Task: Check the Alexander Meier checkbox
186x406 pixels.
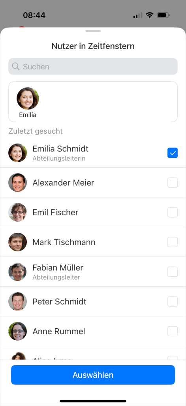Action: pyautogui.click(x=173, y=182)
